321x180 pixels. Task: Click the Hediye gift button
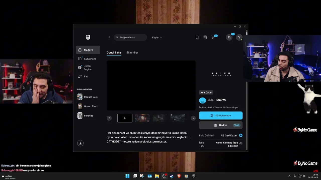pyautogui.click(x=221, y=125)
